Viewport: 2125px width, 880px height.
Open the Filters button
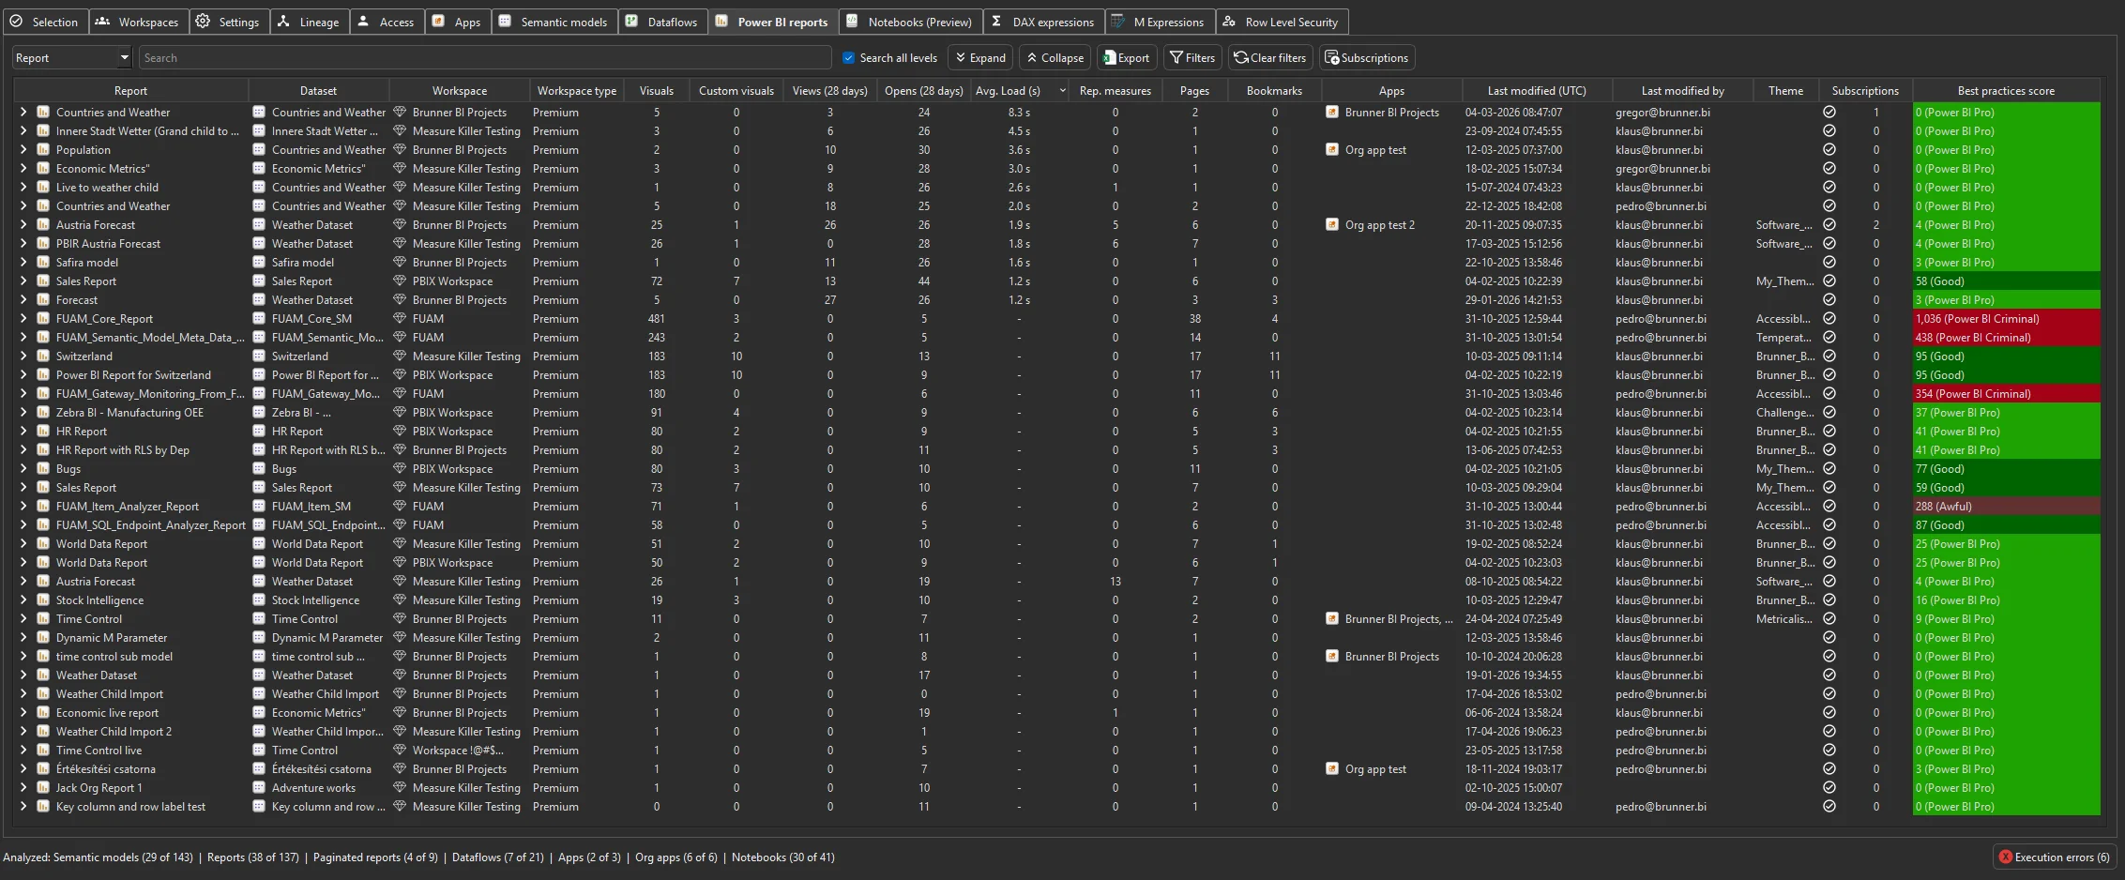click(x=1192, y=58)
